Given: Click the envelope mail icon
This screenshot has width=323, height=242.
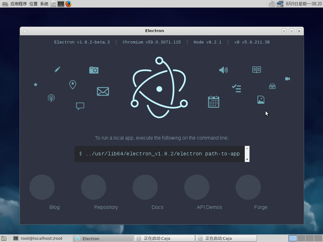Looking at the screenshot, I should coord(103,91).
